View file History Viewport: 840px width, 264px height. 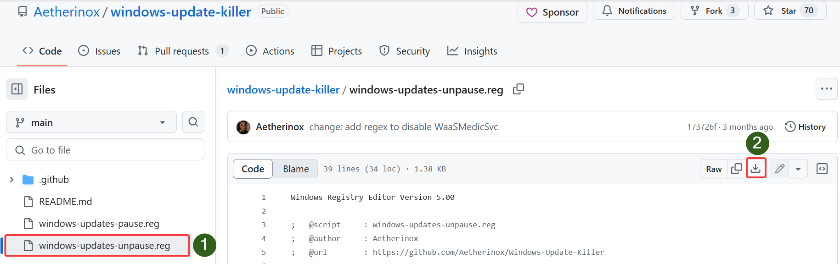tap(805, 126)
